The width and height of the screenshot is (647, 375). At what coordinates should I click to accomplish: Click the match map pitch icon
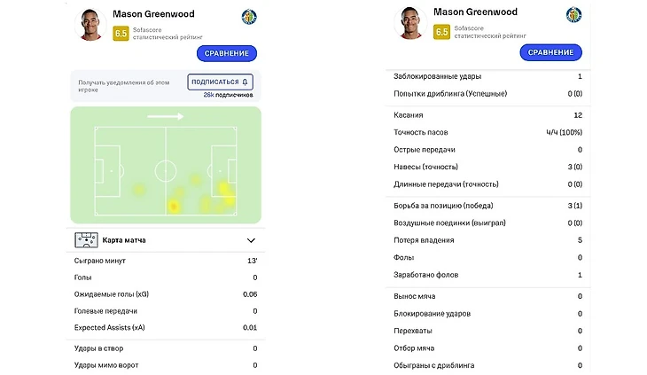click(x=86, y=240)
